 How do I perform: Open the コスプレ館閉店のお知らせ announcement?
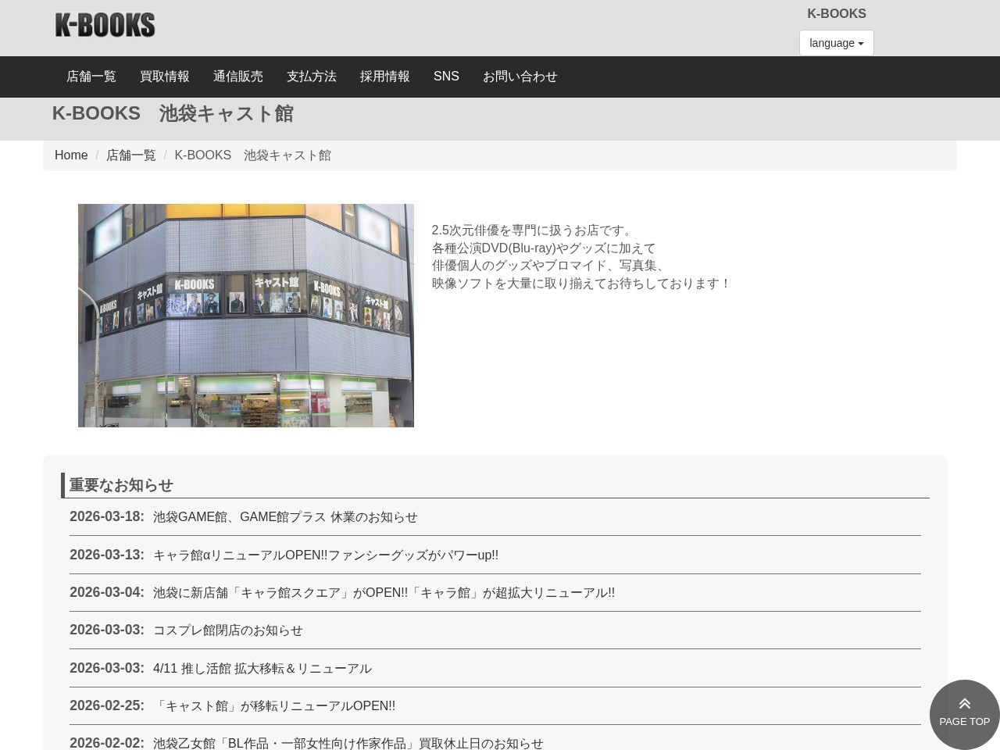click(x=227, y=630)
